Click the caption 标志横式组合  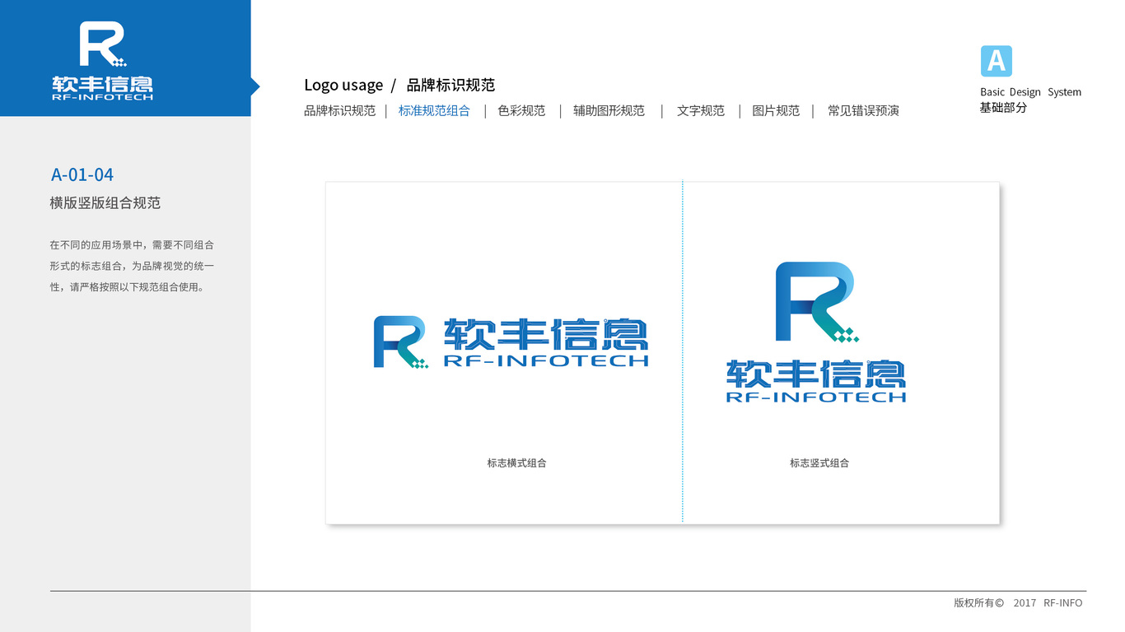[516, 462]
